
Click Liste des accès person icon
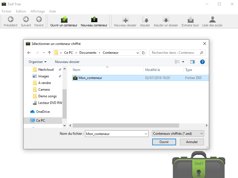(212, 19)
